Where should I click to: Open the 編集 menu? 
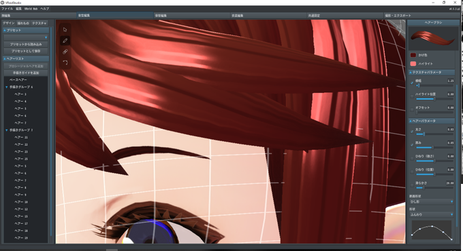click(18, 9)
